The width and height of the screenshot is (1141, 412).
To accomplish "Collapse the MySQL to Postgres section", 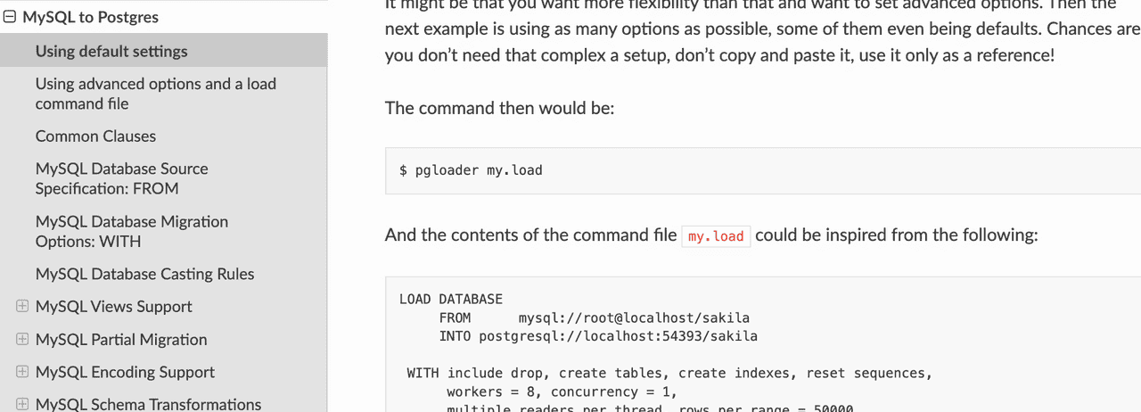I will pos(10,17).
